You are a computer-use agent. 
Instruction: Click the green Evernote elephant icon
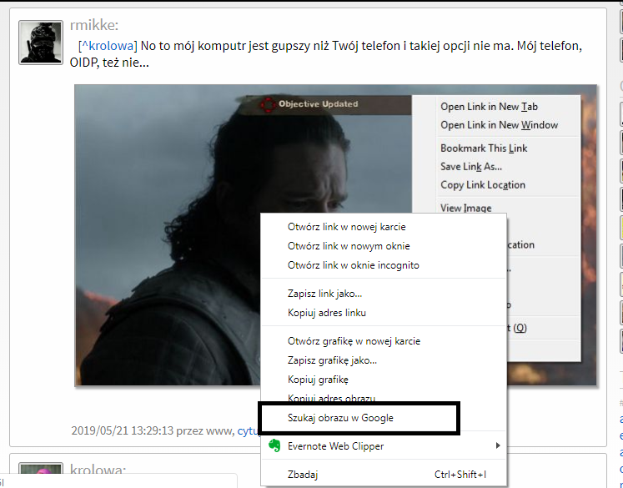274,445
